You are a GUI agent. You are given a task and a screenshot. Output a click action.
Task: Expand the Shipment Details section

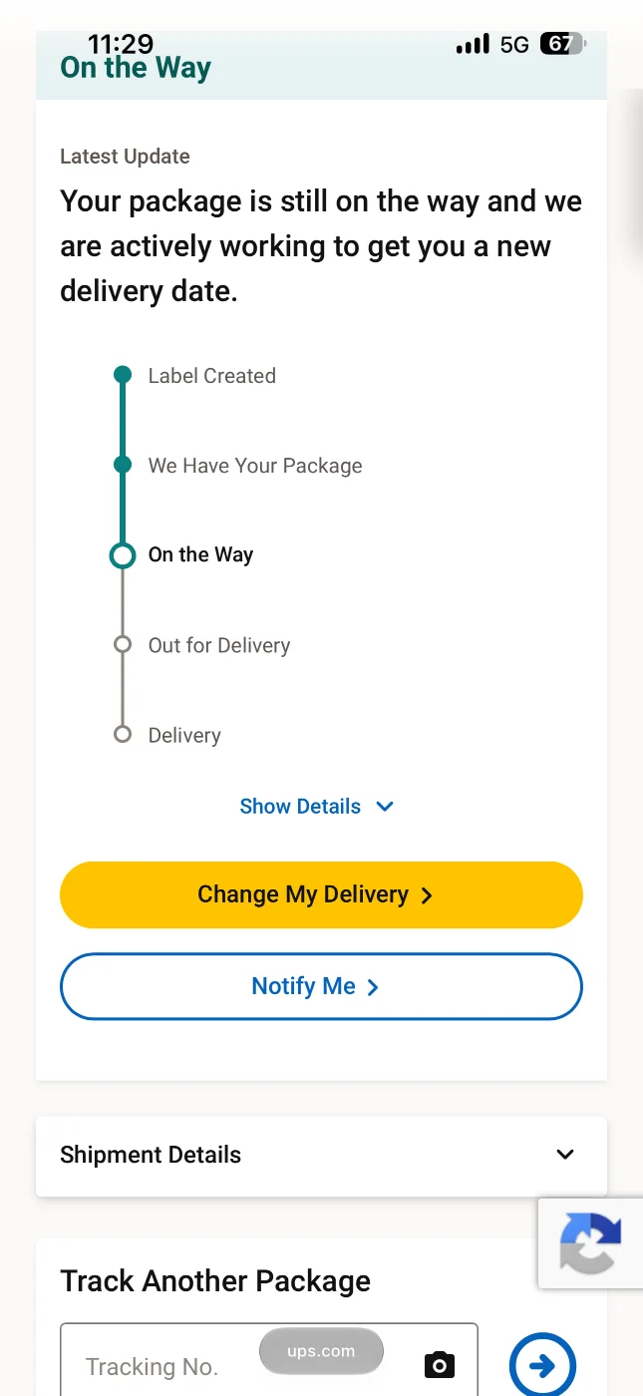coord(321,1155)
